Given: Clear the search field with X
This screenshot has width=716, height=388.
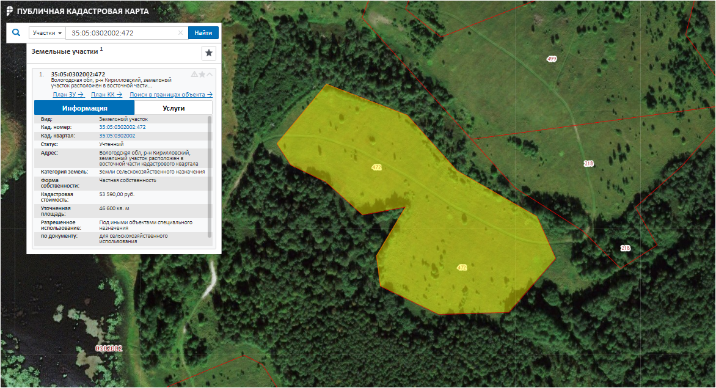Looking at the screenshot, I should coord(181,33).
